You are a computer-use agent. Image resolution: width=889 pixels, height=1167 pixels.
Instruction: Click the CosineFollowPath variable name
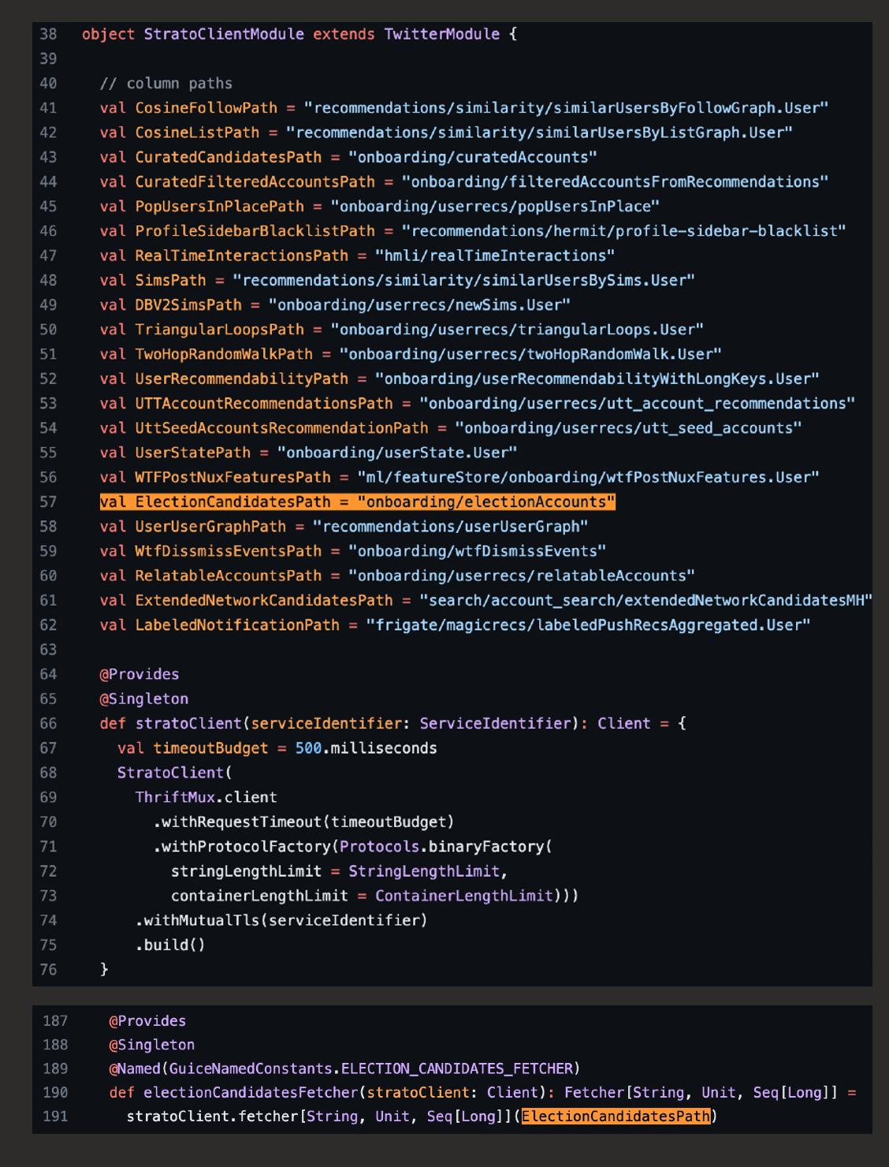206,108
